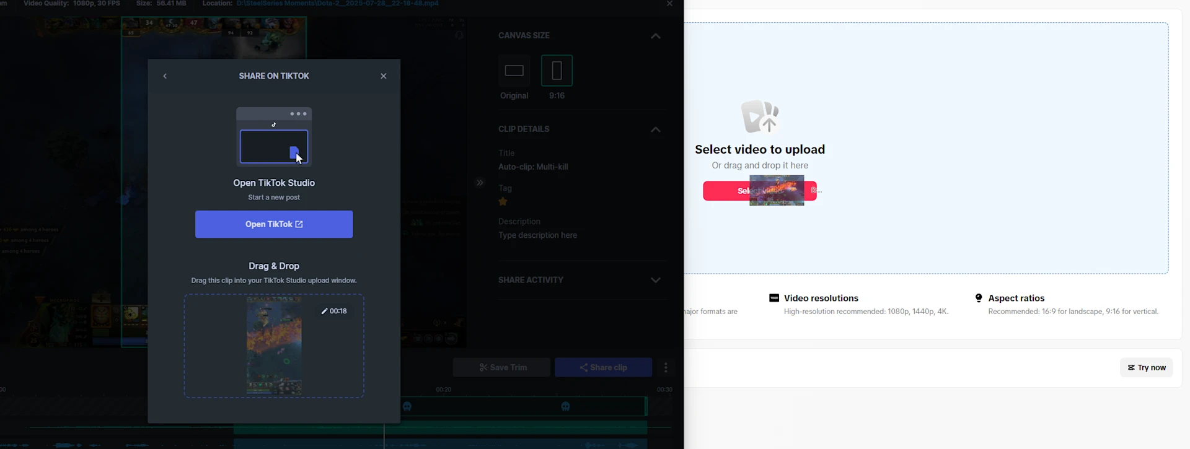The height and width of the screenshot is (449, 1190).
Task: Select the 9:16 canvas size option
Action: point(557,71)
